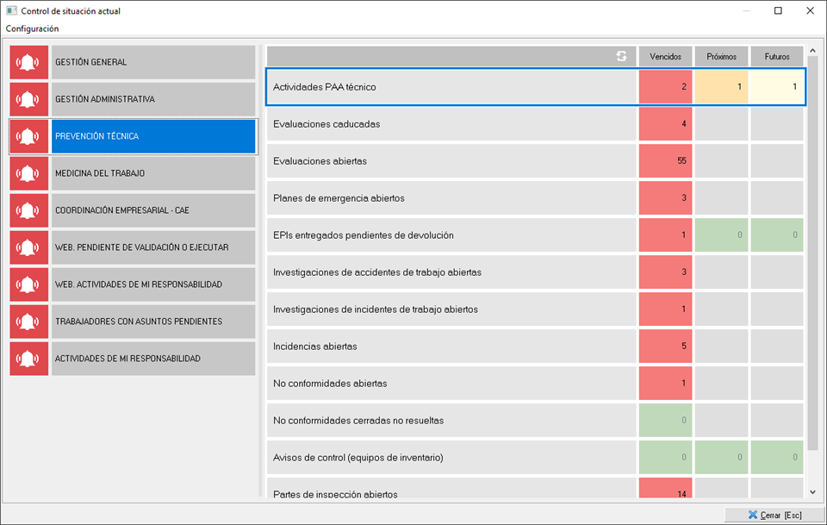
Task: Select the Prevención Técnica category
Action: (153, 136)
